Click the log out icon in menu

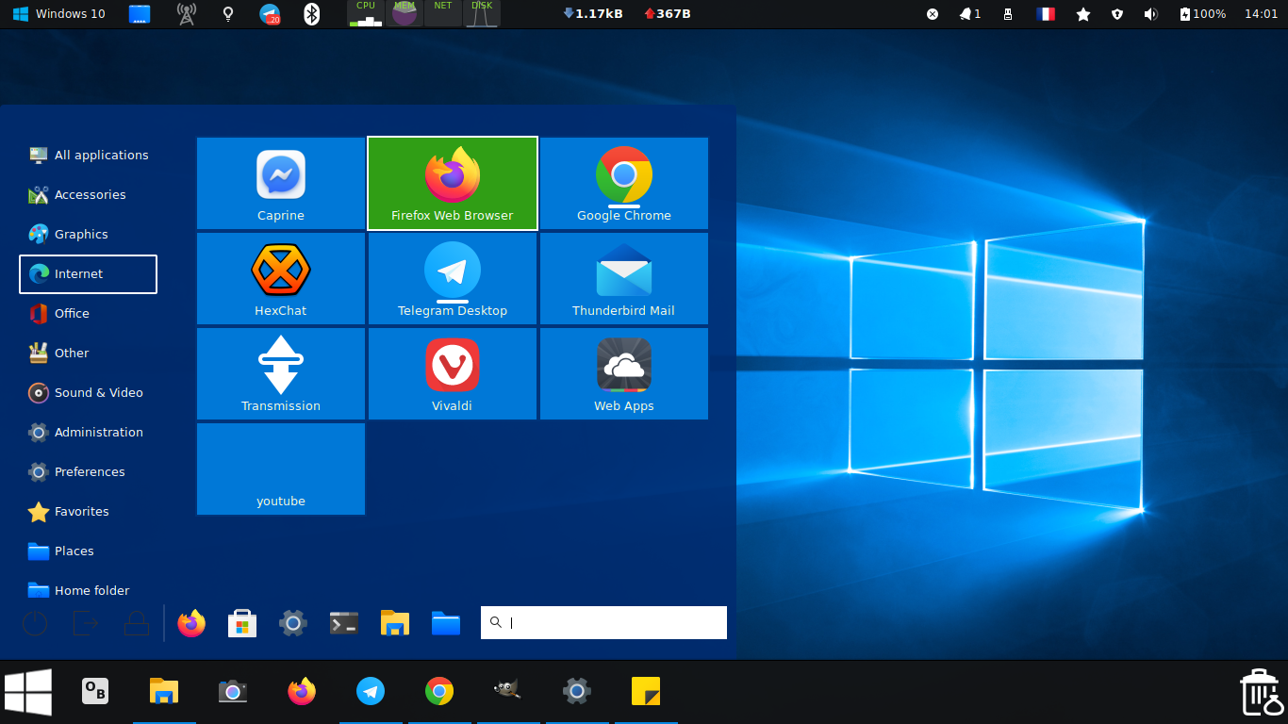point(86,623)
